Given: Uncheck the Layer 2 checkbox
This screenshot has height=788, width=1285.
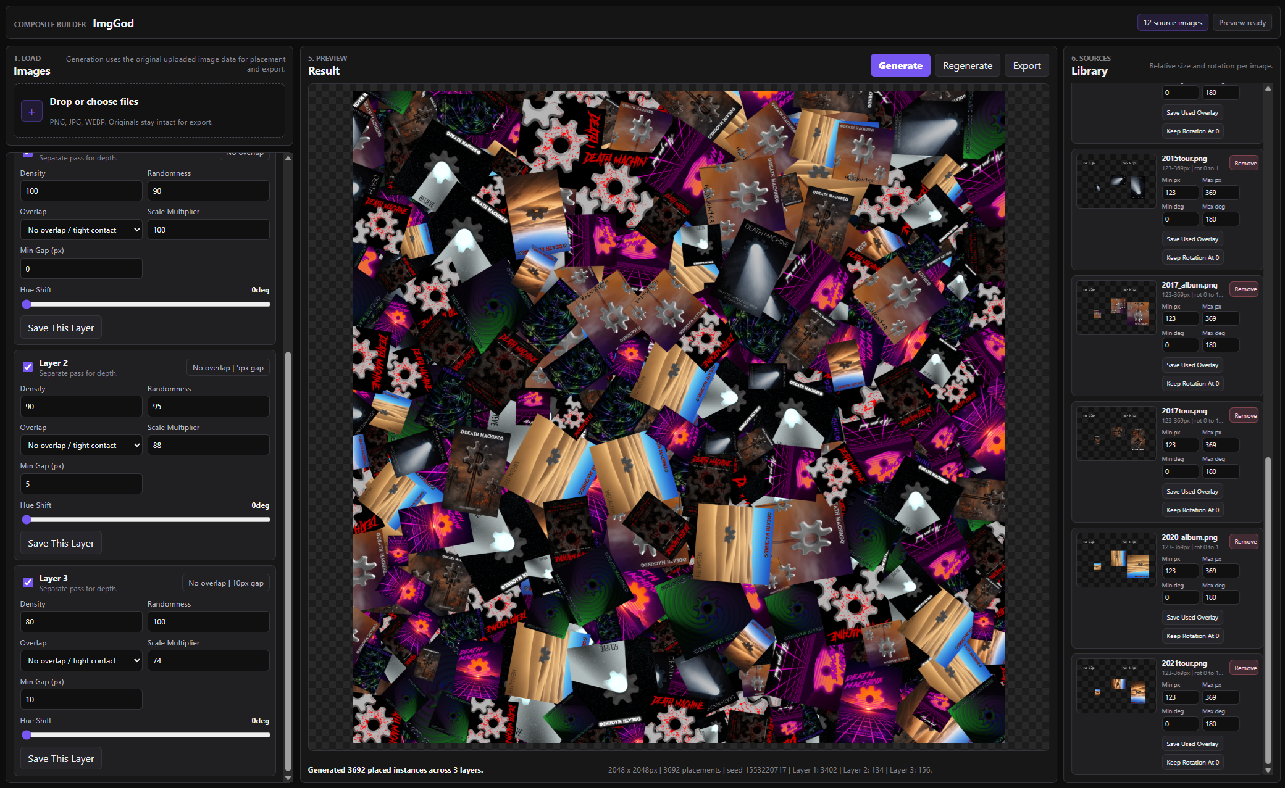Looking at the screenshot, I should click(x=28, y=367).
